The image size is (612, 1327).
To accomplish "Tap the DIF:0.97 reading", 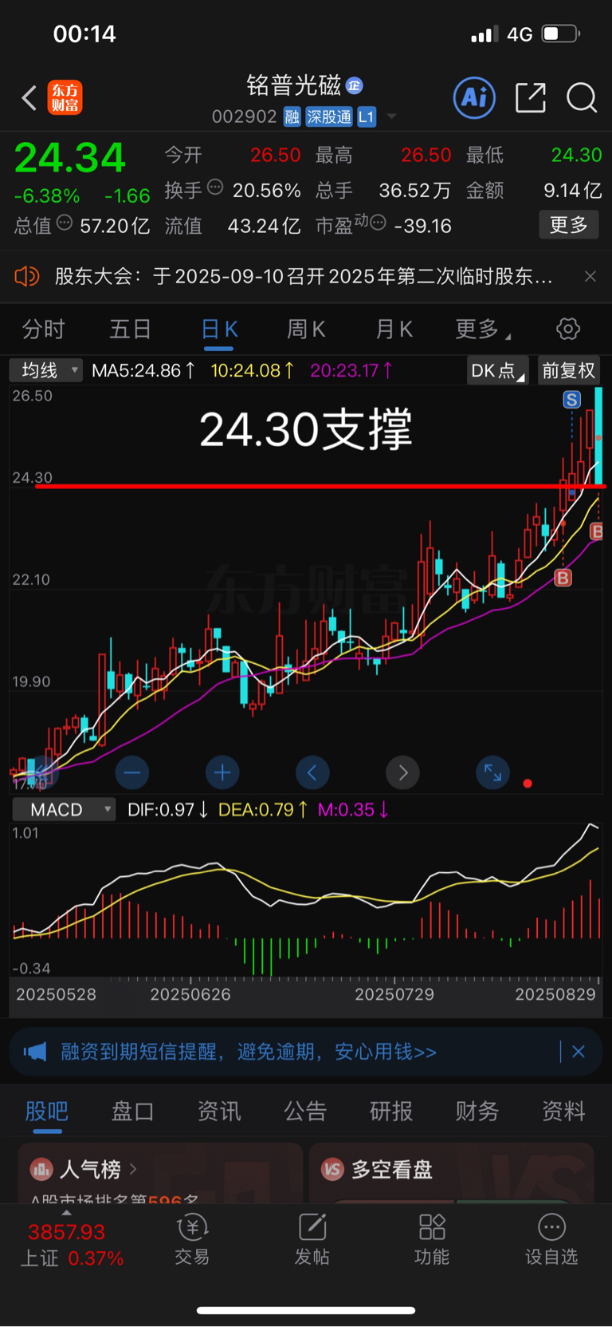I will pyautogui.click(x=168, y=809).
